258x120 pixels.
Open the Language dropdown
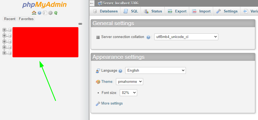(x=155, y=71)
